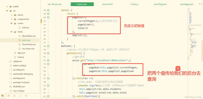Collapse the views folder chevron
203x99 pixels.
coord(11,32)
